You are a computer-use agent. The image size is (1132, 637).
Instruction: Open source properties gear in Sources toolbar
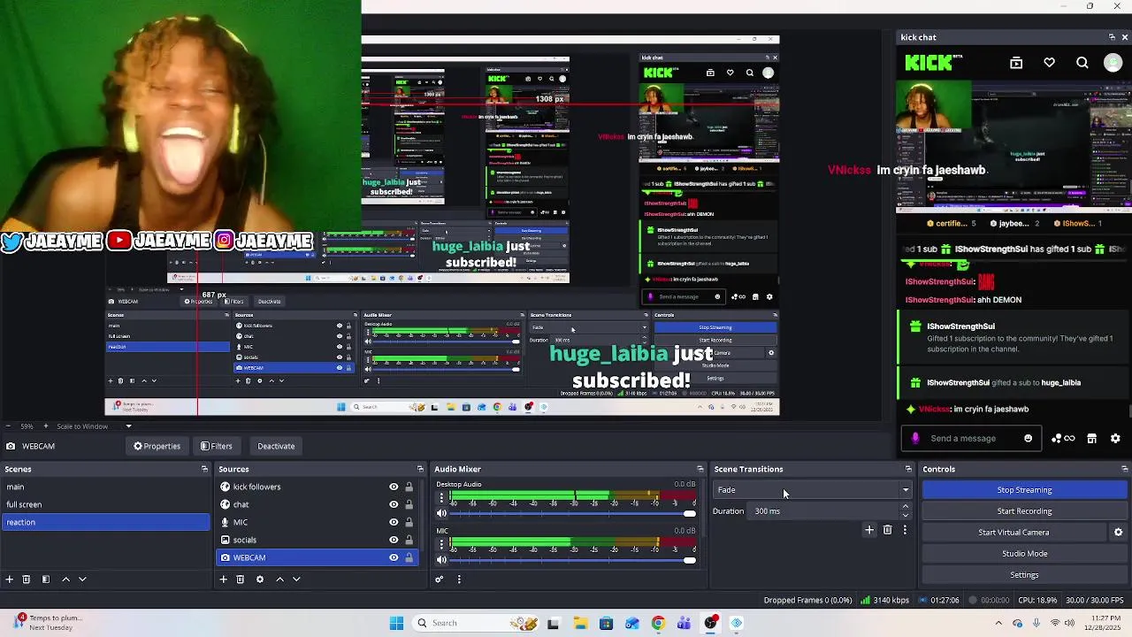[259, 579]
